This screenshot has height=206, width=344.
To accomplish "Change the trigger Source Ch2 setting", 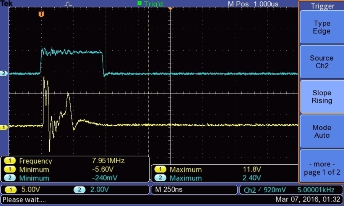I will (321, 62).
